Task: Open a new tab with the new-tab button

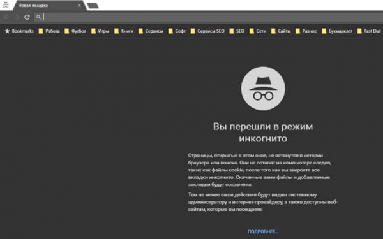Action: 93,6
